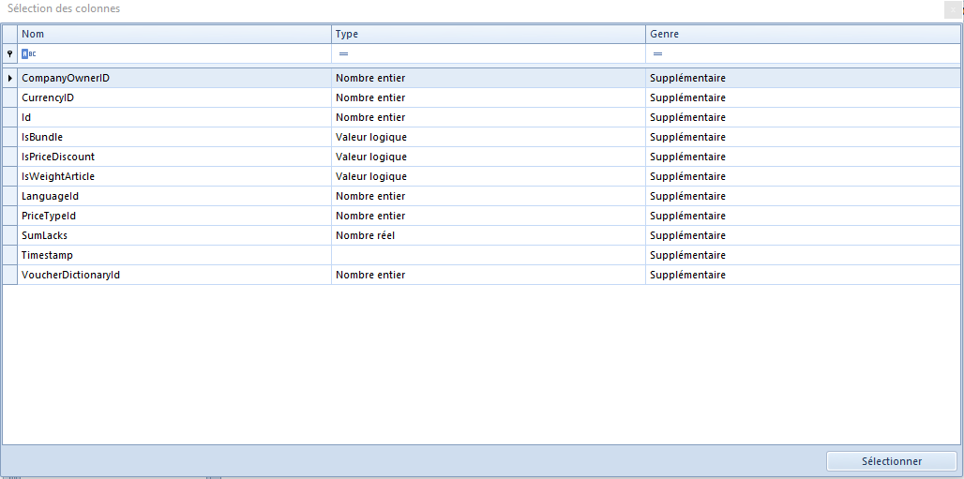Click Nombre entier cell in CurrencyID row
Image resolution: width=964 pixels, height=479 pixels.
[x=489, y=97]
